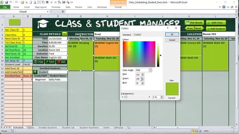Click the Add Class button
The width and height of the screenshot is (239, 134).
coord(216,23)
